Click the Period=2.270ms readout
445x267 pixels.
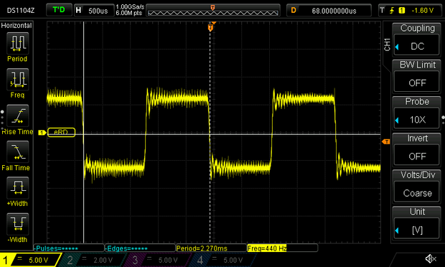(x=211, y=248)
